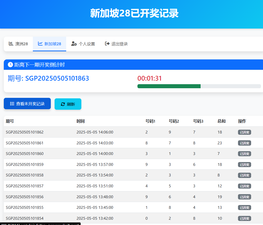The height and width of the screenshot is (225, 263).
Task: Click the red countdown timer 00:01:31
Action: pos(150,78)
